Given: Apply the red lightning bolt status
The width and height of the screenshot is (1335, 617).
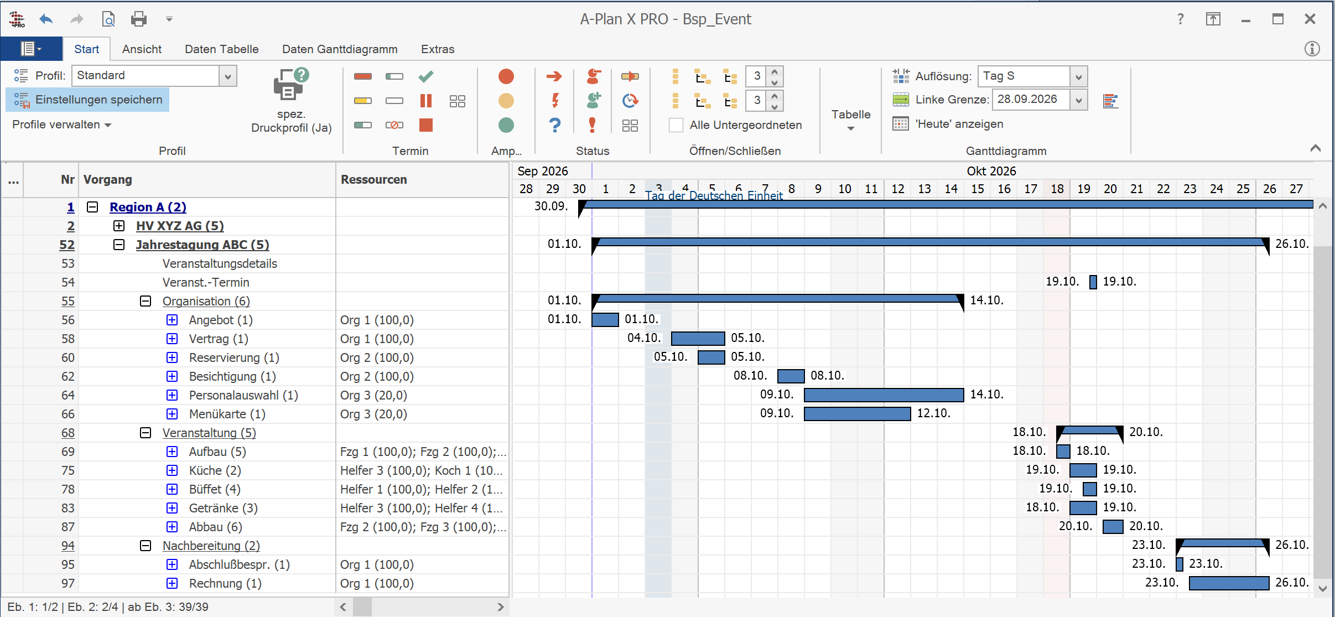Looking at the screenshot, I should click(555, 101).
